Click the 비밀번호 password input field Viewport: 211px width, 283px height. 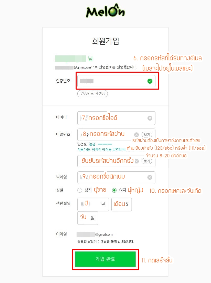coord(108,134)
